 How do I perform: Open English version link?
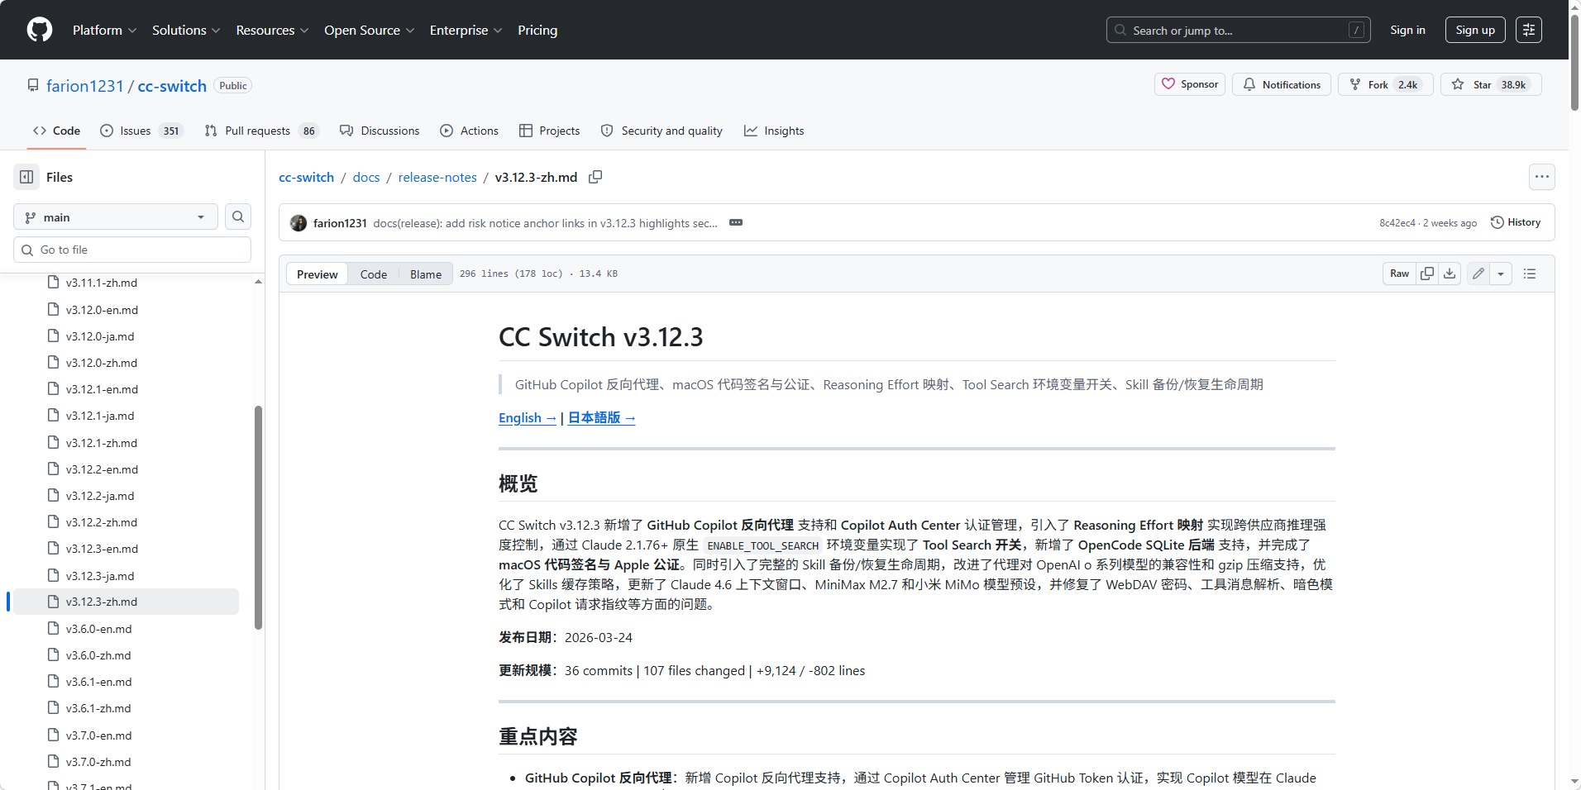(x=528, y=418)
